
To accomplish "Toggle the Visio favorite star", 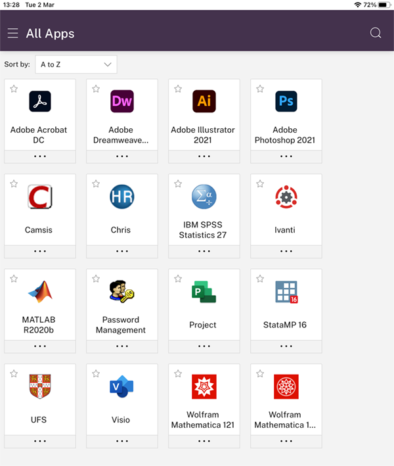I will (96, 373).
